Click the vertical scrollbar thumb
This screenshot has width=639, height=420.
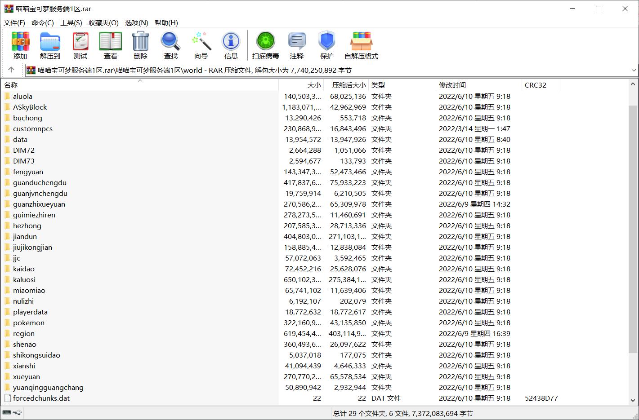pyautogui.click(x=633, y=229)
